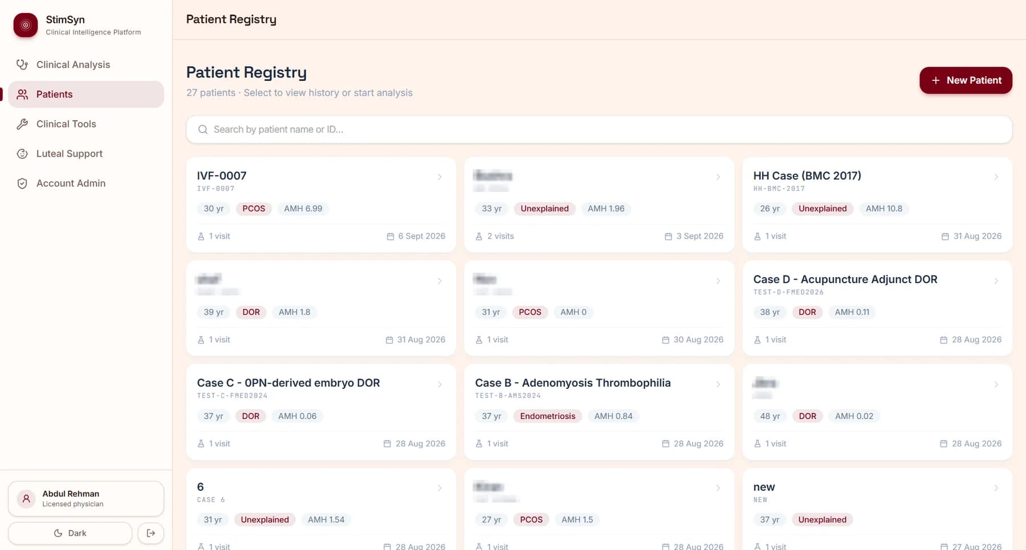This screenshot has width=1026, height=550.
Task: Click the Abdul Rehman user avatar icon
Action: pos(26,499)
